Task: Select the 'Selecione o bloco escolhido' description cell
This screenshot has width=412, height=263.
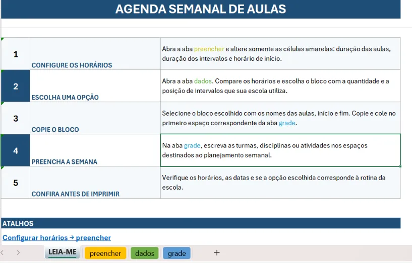Action: 280,118
